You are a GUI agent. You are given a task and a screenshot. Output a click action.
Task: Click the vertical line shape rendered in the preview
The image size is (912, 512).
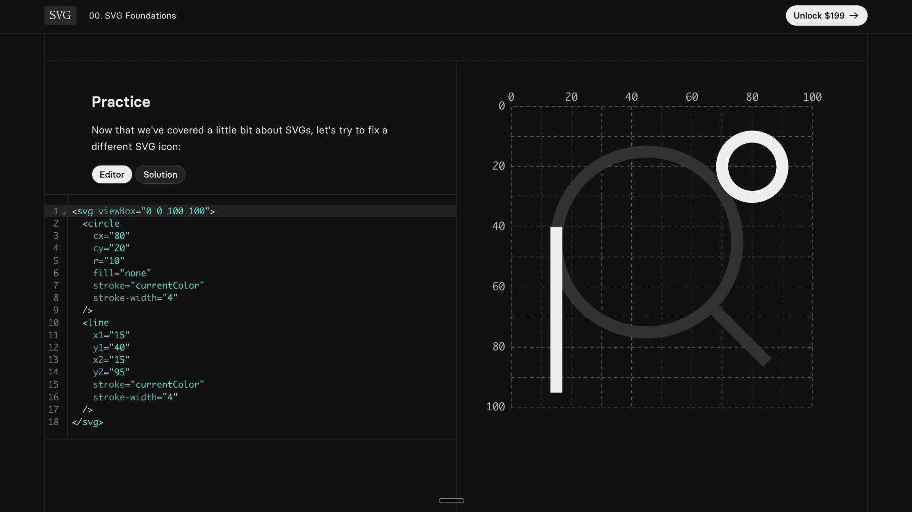coord(556,309)
